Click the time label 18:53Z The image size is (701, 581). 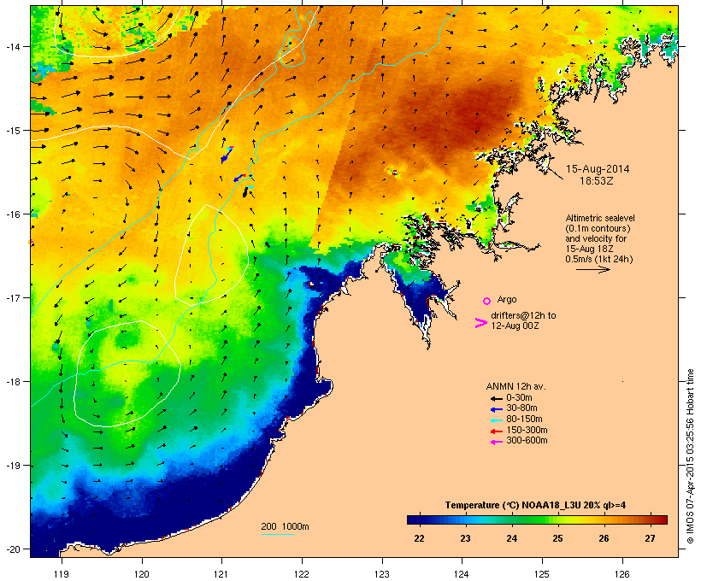tap(597, 181)
